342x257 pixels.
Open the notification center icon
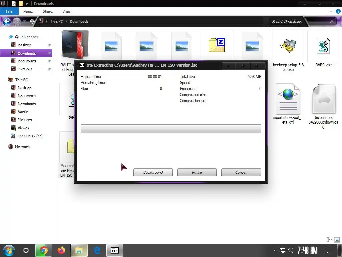(327, 250)
